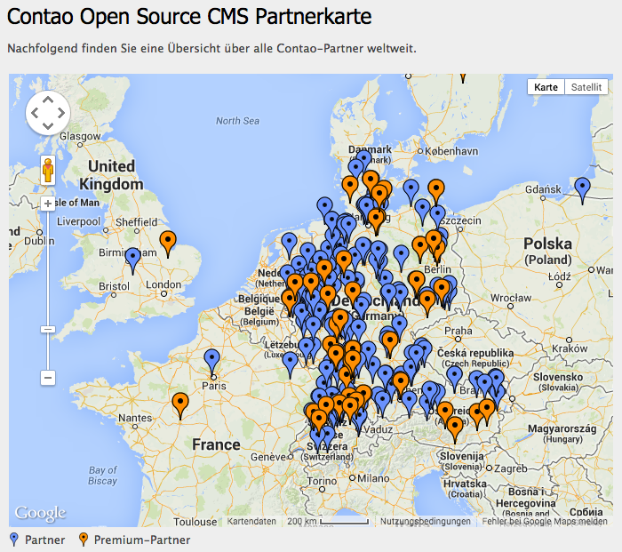Pan the map right with the right arrow

point(62,113)
